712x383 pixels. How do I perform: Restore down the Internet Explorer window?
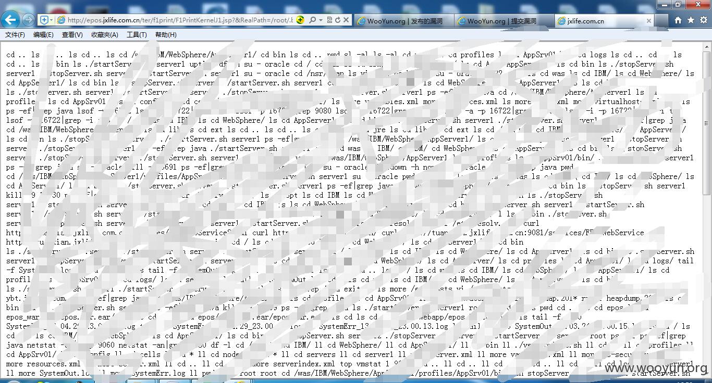click(x=678, y=4)
